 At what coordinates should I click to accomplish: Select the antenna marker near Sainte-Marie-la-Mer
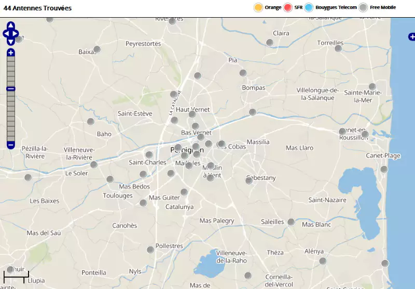[x=372, y=86]
